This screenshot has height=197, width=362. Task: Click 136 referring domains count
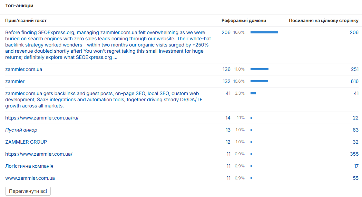click(226, 69)
